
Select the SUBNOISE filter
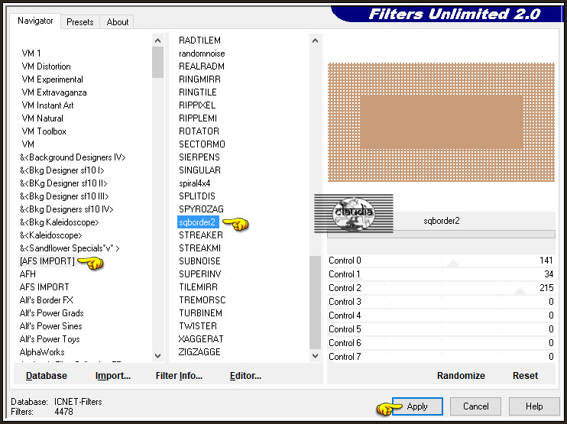click(199, 261)
